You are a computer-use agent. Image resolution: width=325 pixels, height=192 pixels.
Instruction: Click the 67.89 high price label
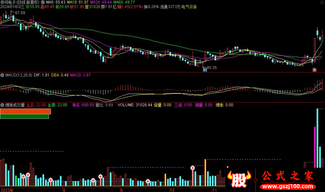click(20, 13)
